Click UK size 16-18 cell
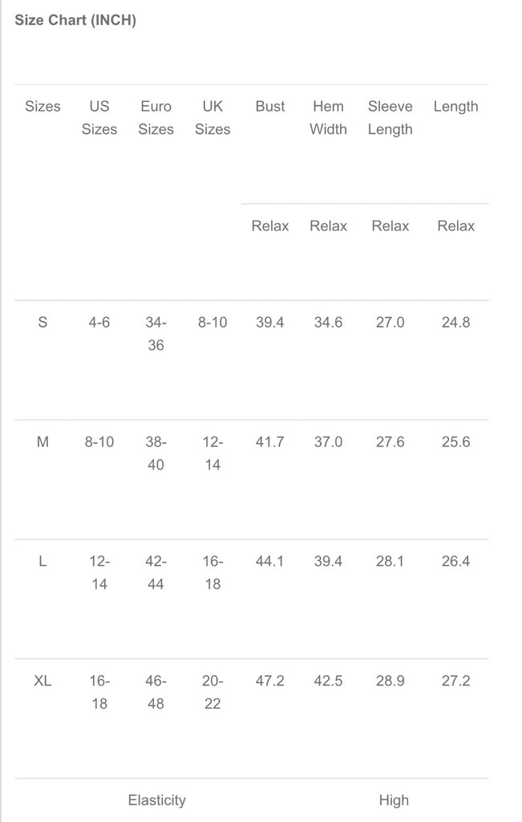Screen dimensions: 522x822 (x=212, y=573)
